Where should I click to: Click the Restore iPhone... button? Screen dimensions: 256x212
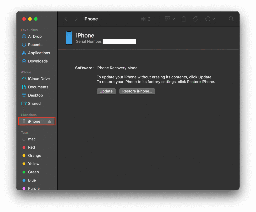[137, 91]
